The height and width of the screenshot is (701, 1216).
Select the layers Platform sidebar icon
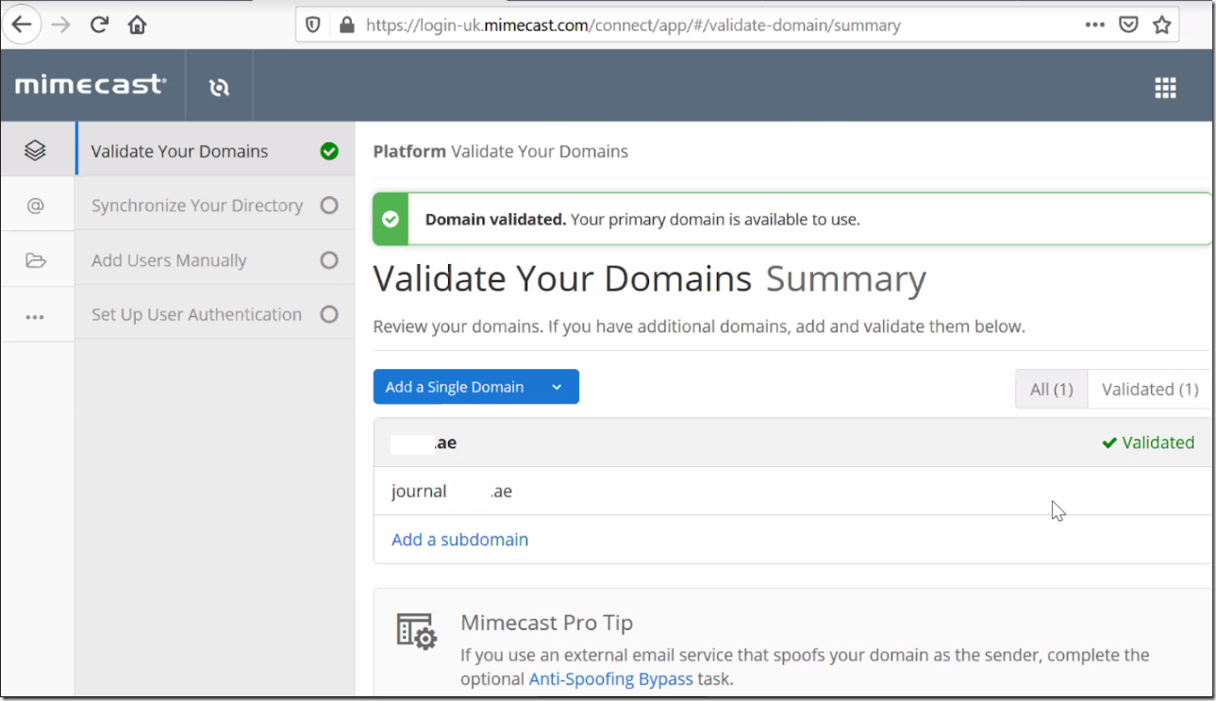(x=36, y=149)
